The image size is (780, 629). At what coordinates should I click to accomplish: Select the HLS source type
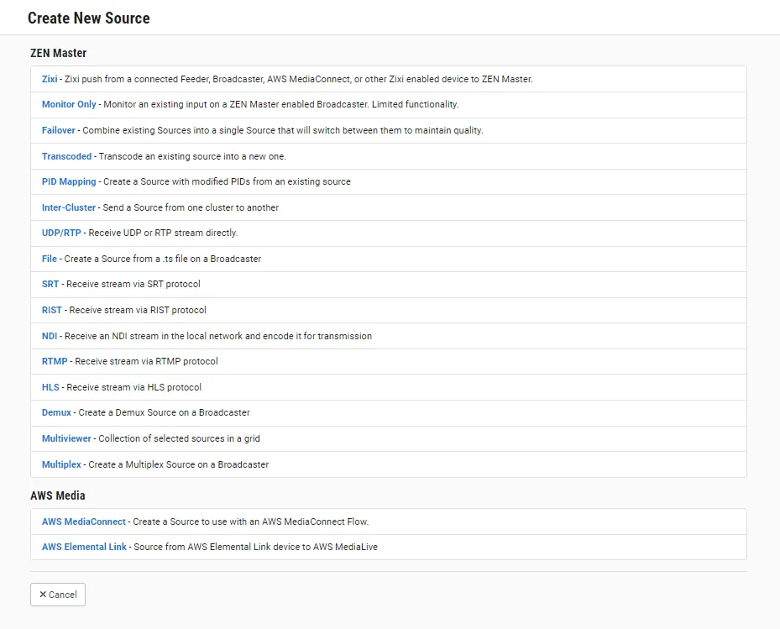click(50, 387)
